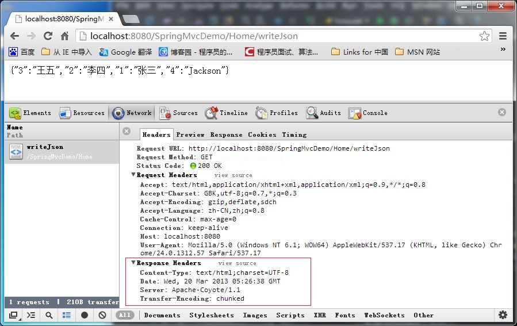Image resolution: width=517 pixels, height=326 pixels.
Task: Select the Headers detail tab
Action: click(156, 135)
